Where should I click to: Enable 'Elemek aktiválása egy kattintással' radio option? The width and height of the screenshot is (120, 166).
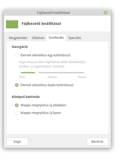17,55
